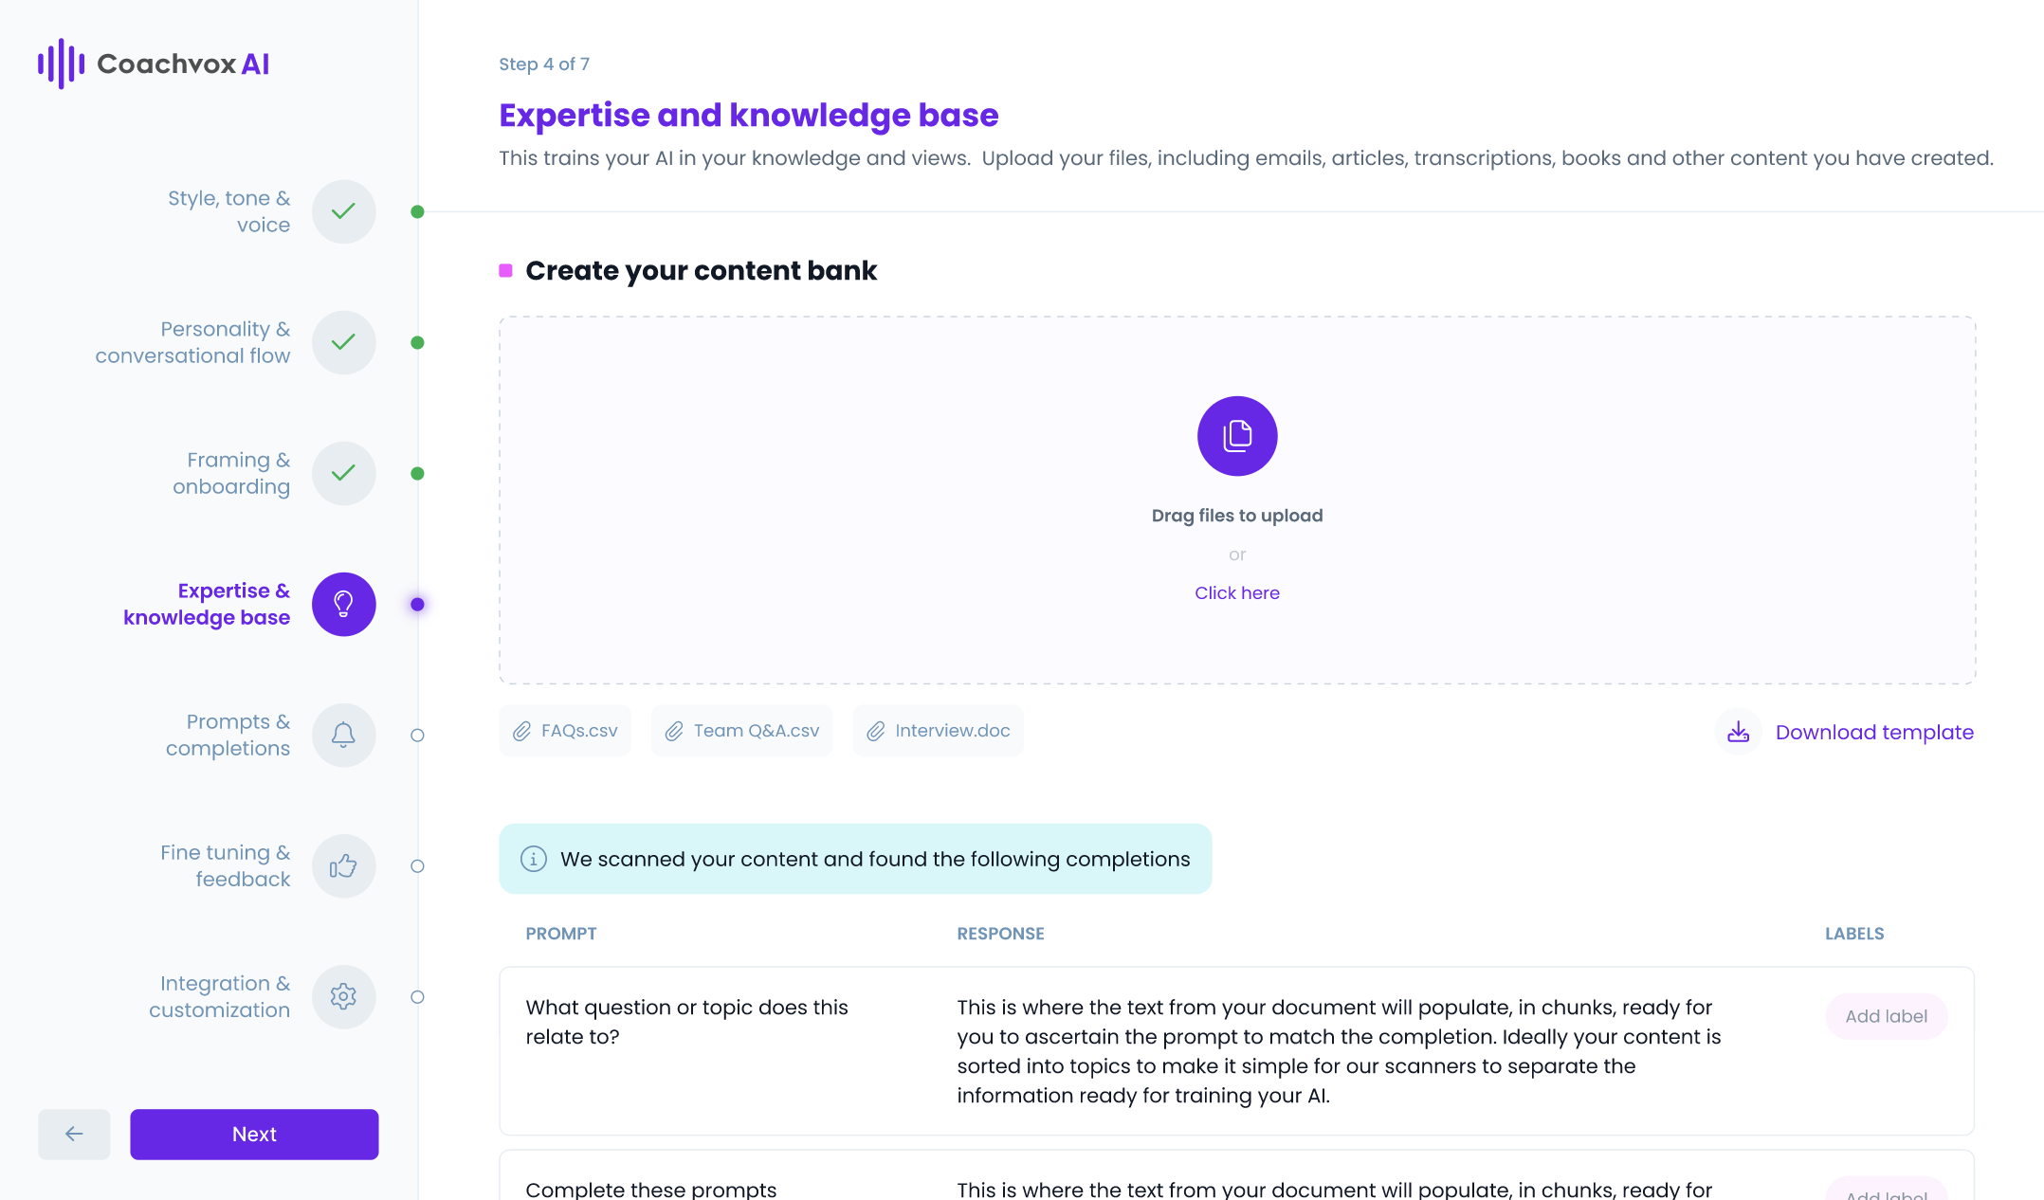The width and height of the screenshot is (2044, 1200).
Task: Open the Prompts & completions bell icon
Action: point(344,735)
